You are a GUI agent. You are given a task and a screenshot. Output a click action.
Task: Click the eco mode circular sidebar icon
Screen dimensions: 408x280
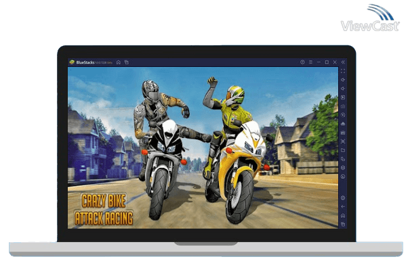click(343, 177)
